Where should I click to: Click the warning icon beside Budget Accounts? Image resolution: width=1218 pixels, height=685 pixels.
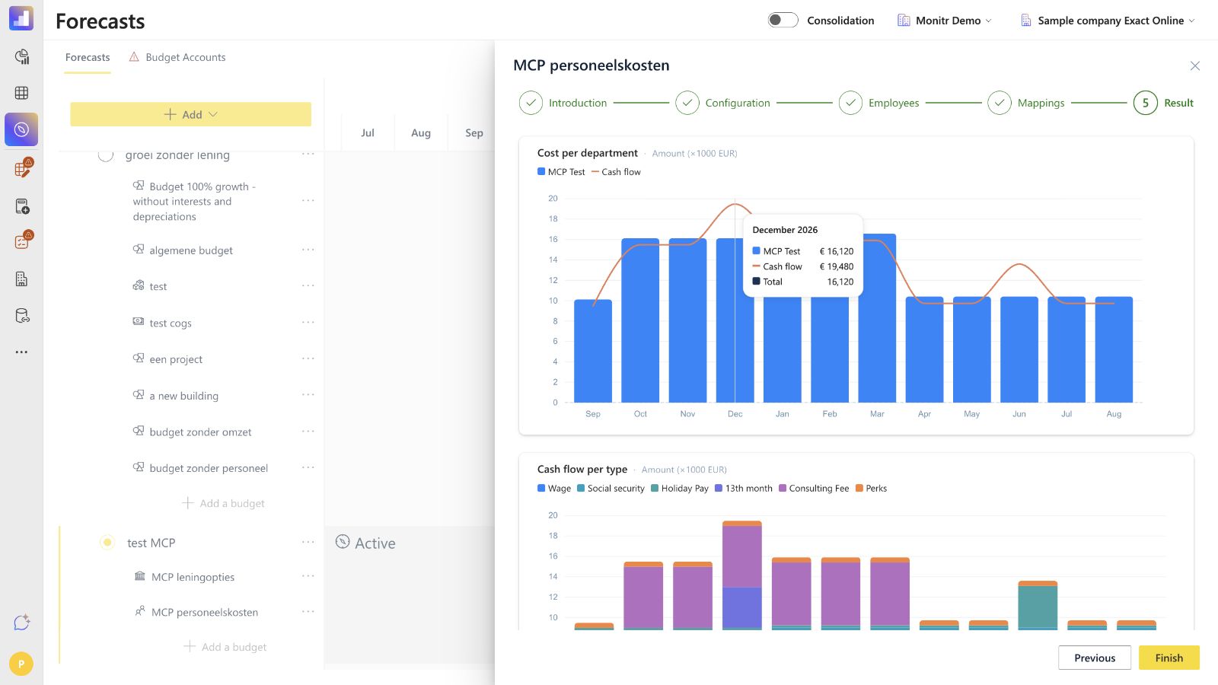click(x=134, y=57)
